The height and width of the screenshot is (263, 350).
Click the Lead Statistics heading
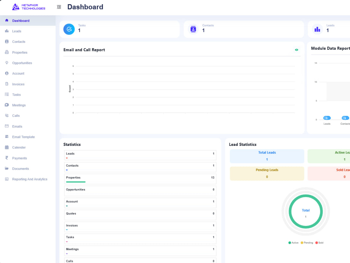[243, 144]
